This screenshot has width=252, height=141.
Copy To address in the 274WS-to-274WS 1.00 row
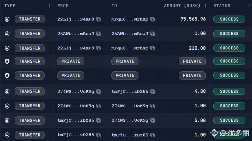pos(153,106)
